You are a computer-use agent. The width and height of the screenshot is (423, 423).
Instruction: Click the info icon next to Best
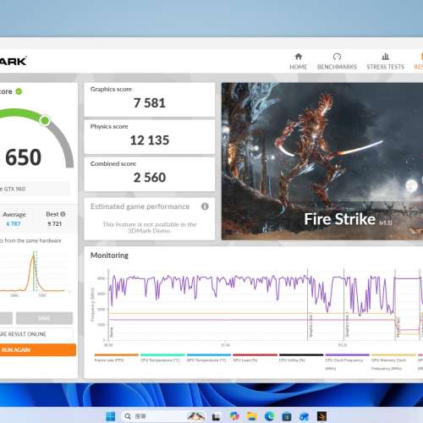63,214
